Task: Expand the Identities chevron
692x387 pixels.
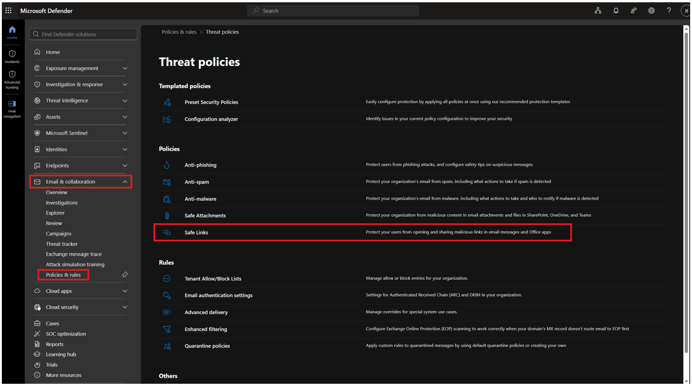Action: tap(125, 149)
